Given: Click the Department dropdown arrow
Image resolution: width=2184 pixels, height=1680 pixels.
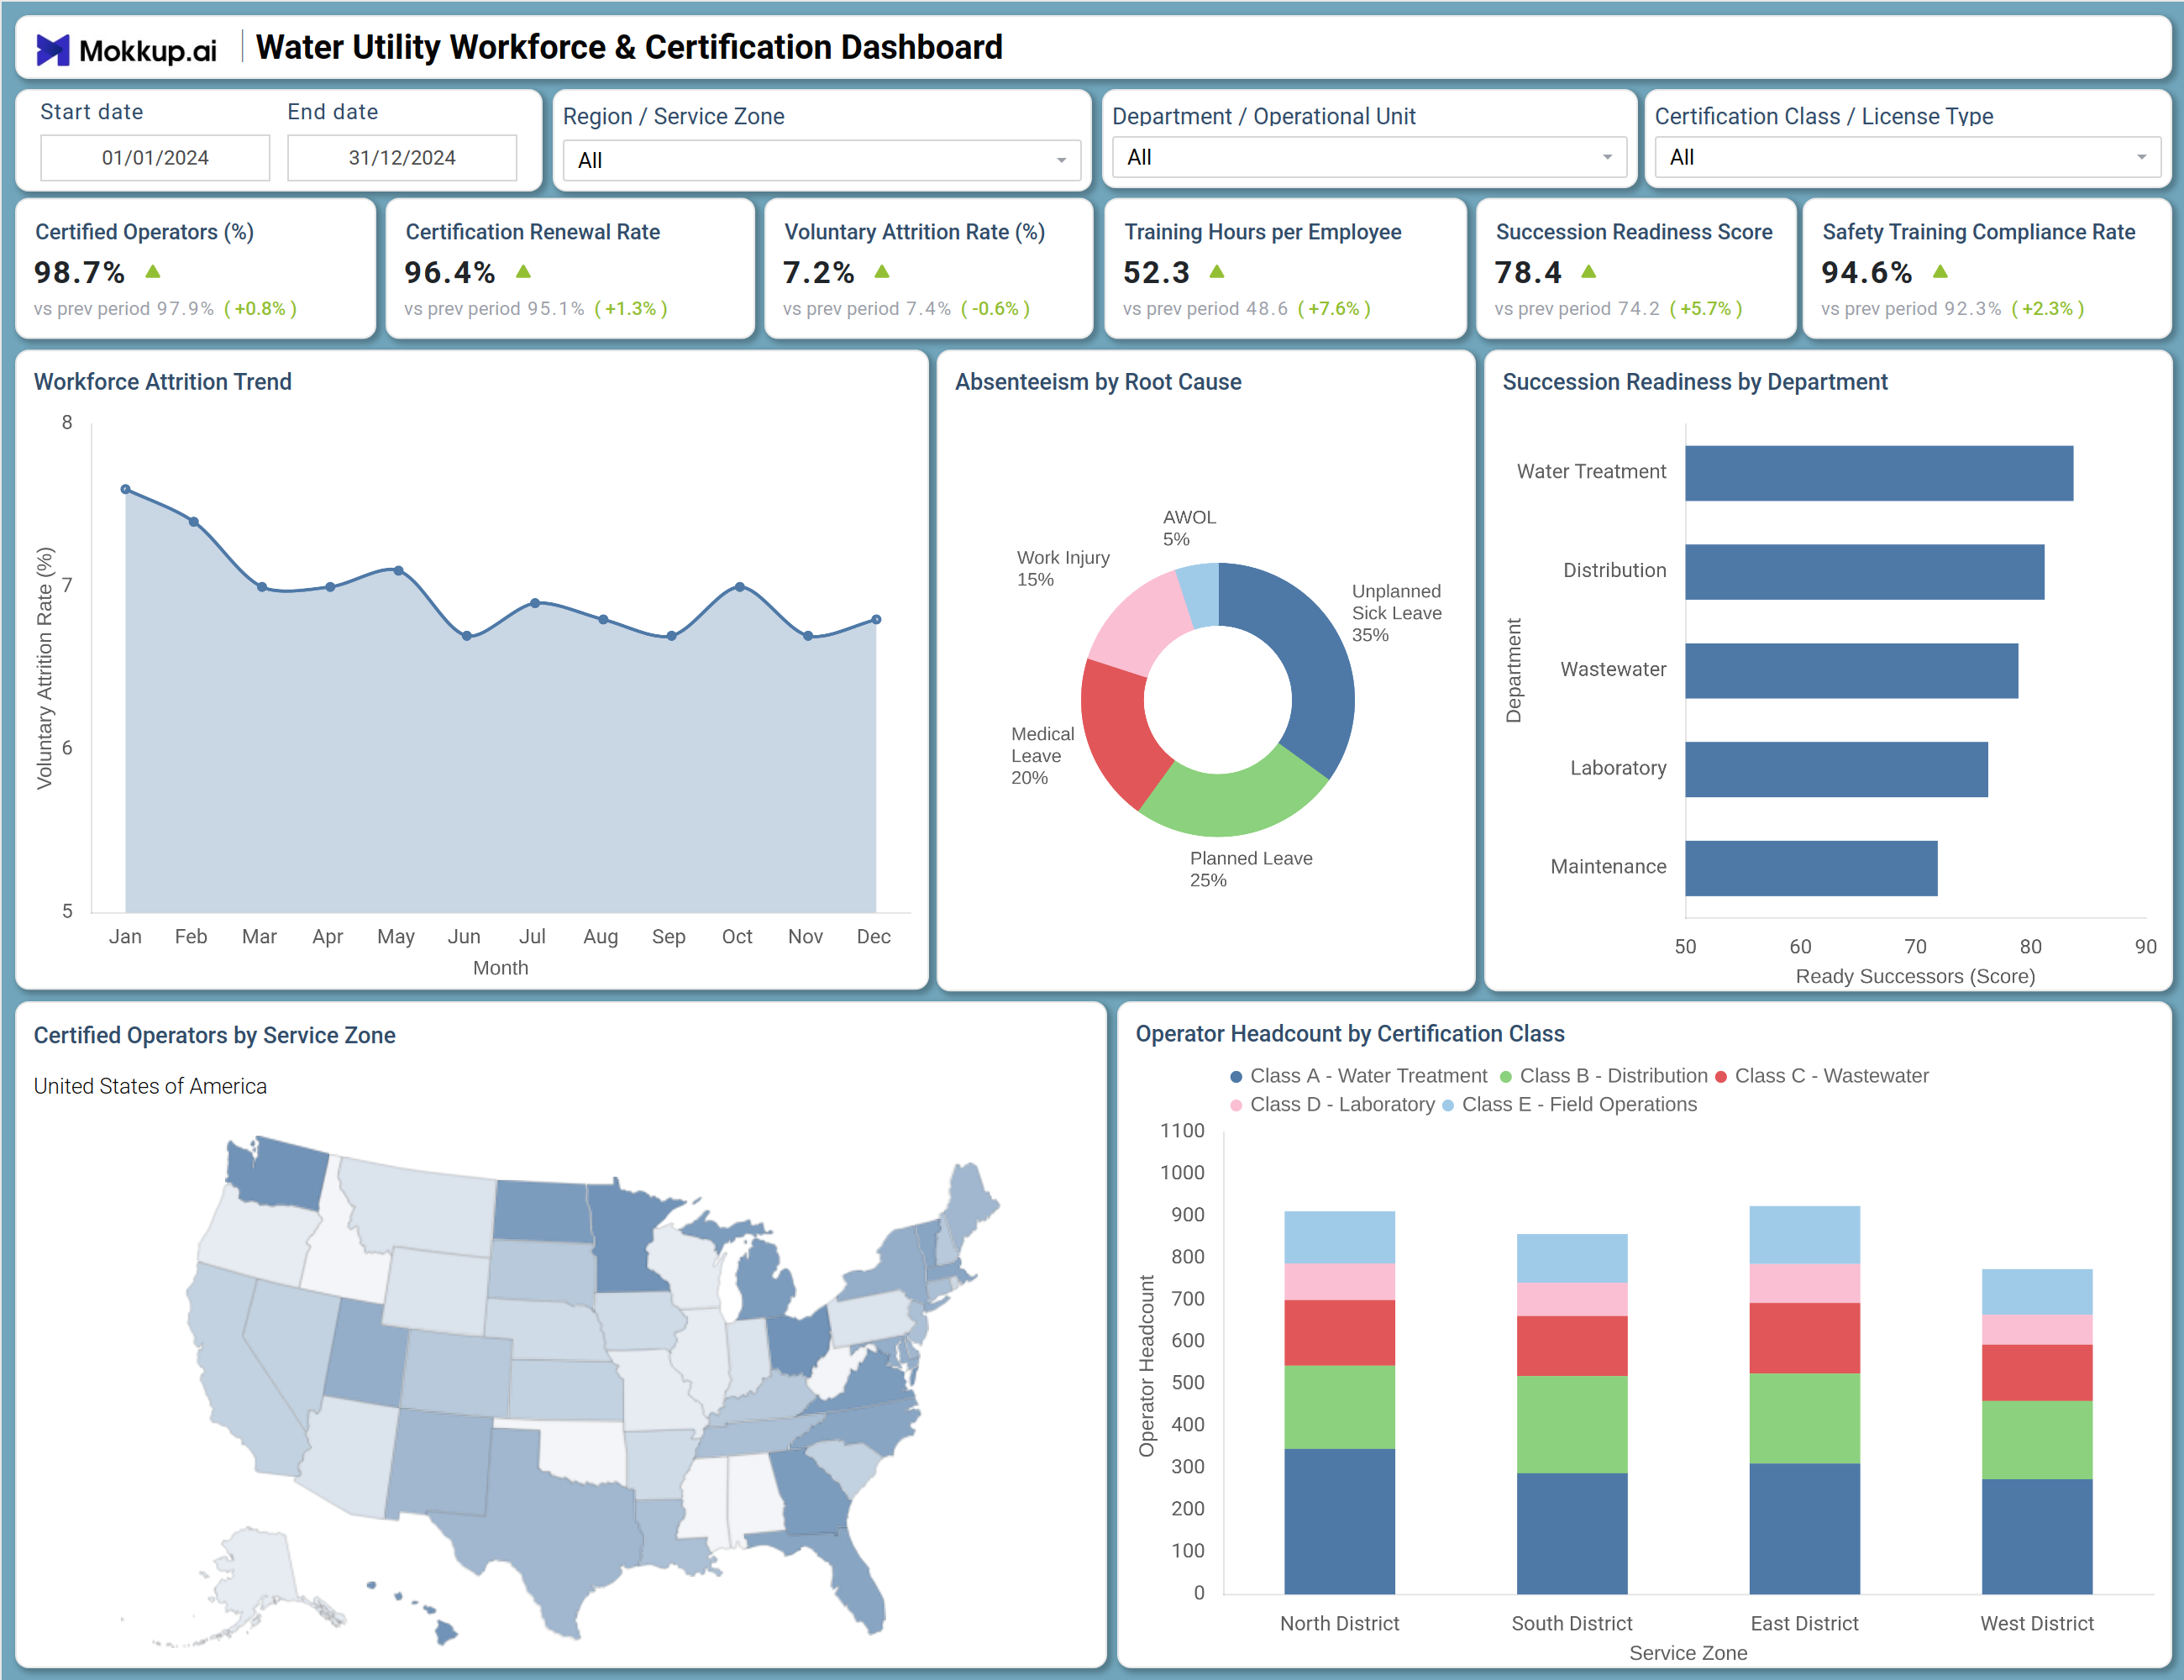Looking at the screenshot, I should (1608, 157).
